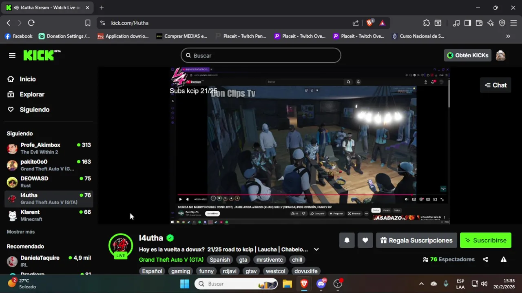The height and width of the screenshot is (293, 522).
Task: Show the Chat panel
Action: pyautogui.click(x=495, y=85)
